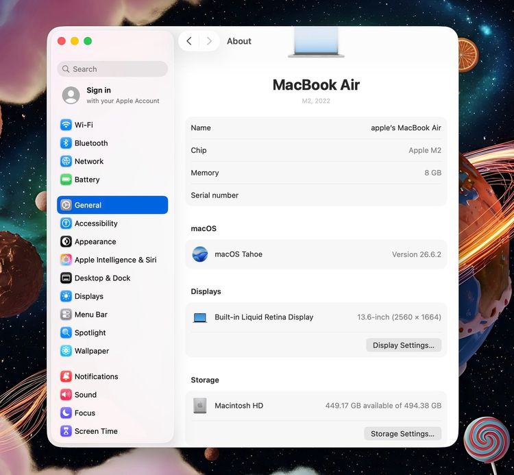Open the Focus moon icon
Image resolution: width=514 pixels, height=475 pixels.
tap(66, 413)
